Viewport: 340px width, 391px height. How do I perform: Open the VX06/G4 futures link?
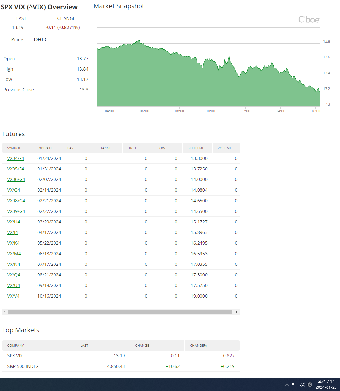16,179
